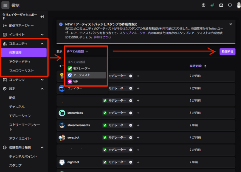Open the help question mark icon
This screenshot has height=172, width=241.
(204, 5)
